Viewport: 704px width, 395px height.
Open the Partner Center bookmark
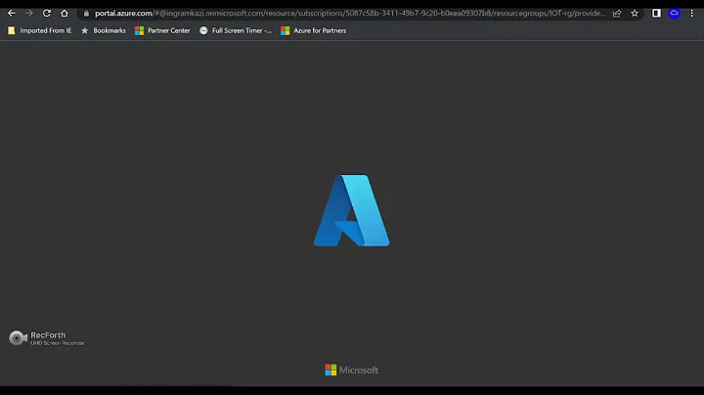pos(162,30)
